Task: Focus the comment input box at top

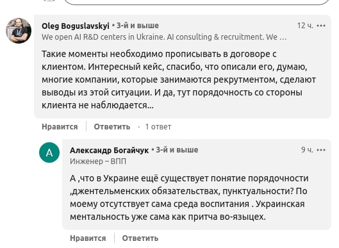Action: [197, 2]
